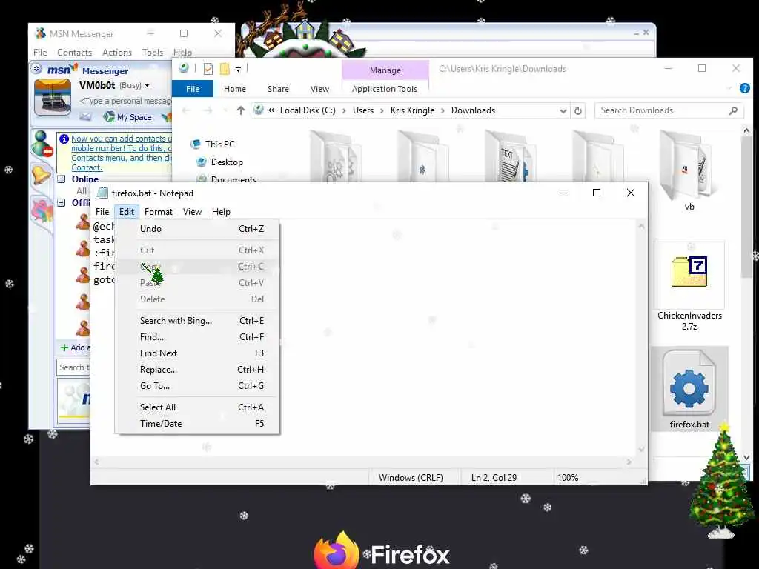Screen dimensions: 759x569
Task: Switch to Explorer's View ribbon tab
Action: click(x=319, y=89)
